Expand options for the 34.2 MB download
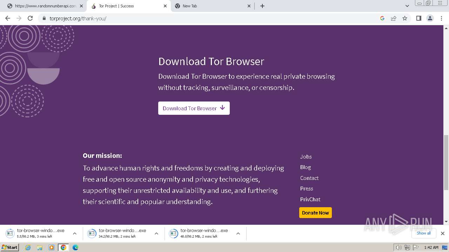Viewport: 449px width, 252px height. click(x=156, y=233)
